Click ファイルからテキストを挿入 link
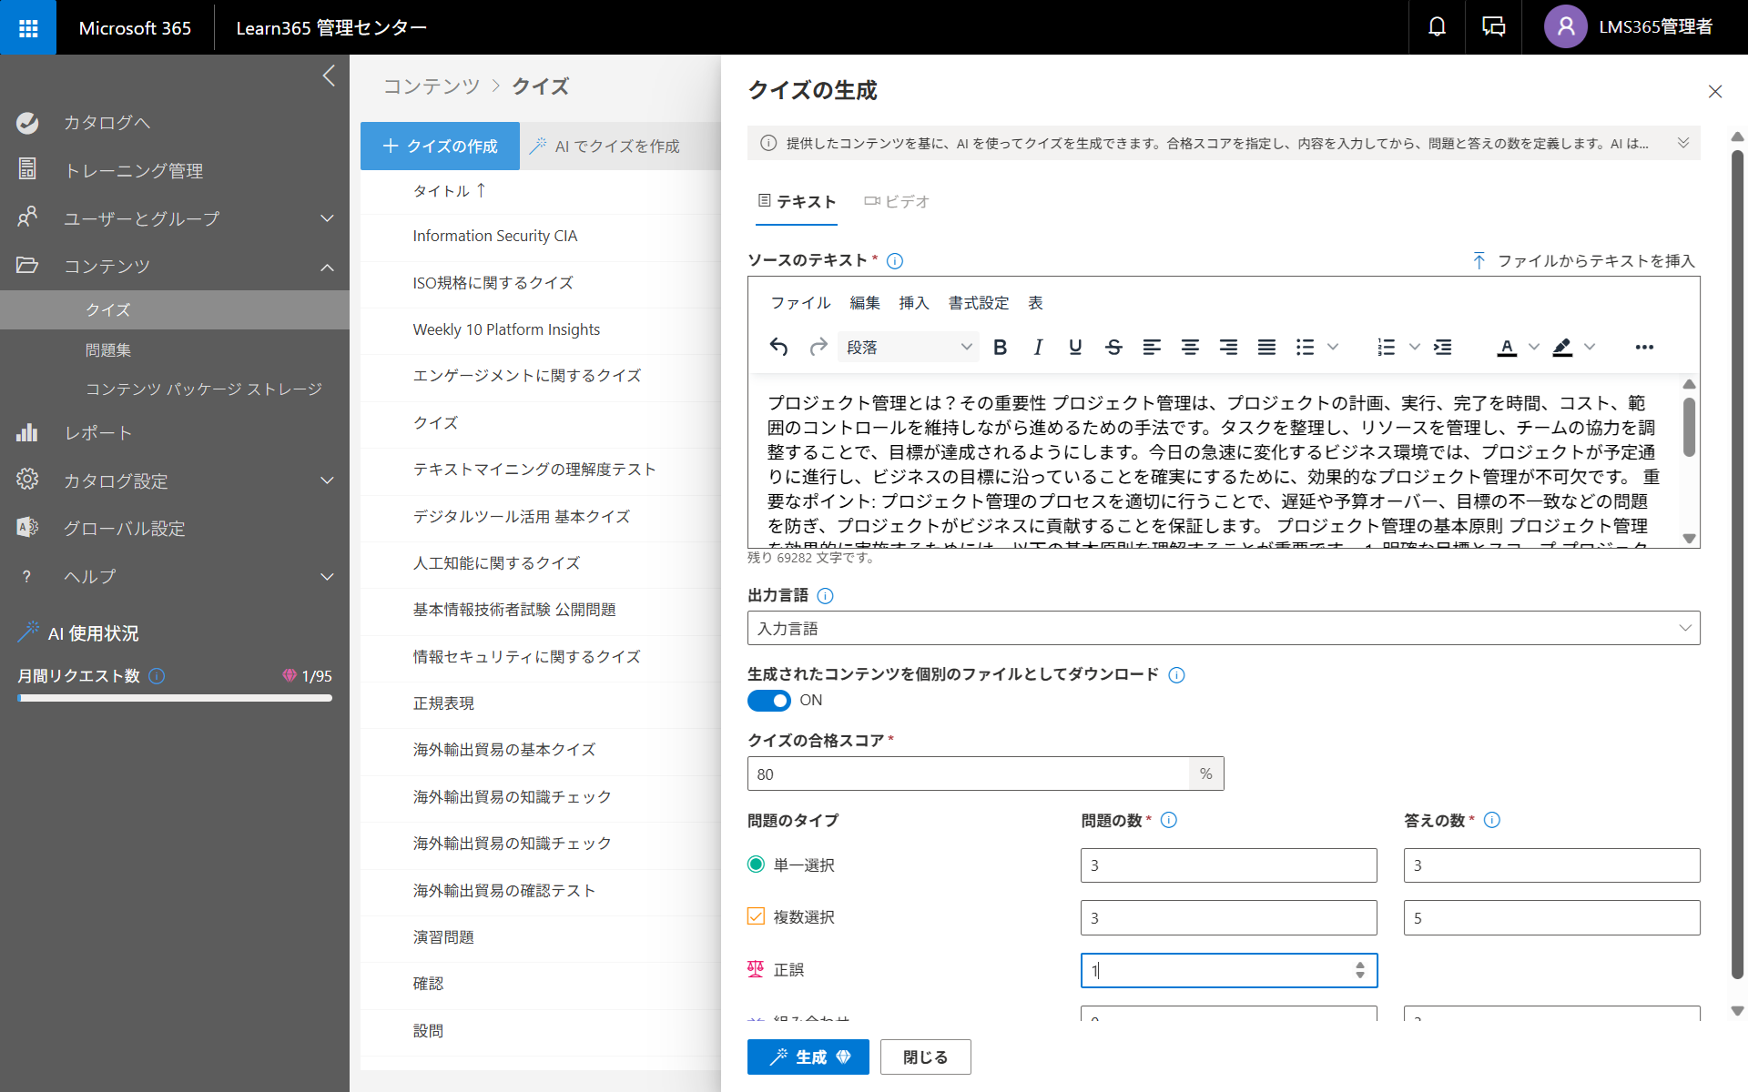1748x1092 pixels. click(x=1584, y=261)
